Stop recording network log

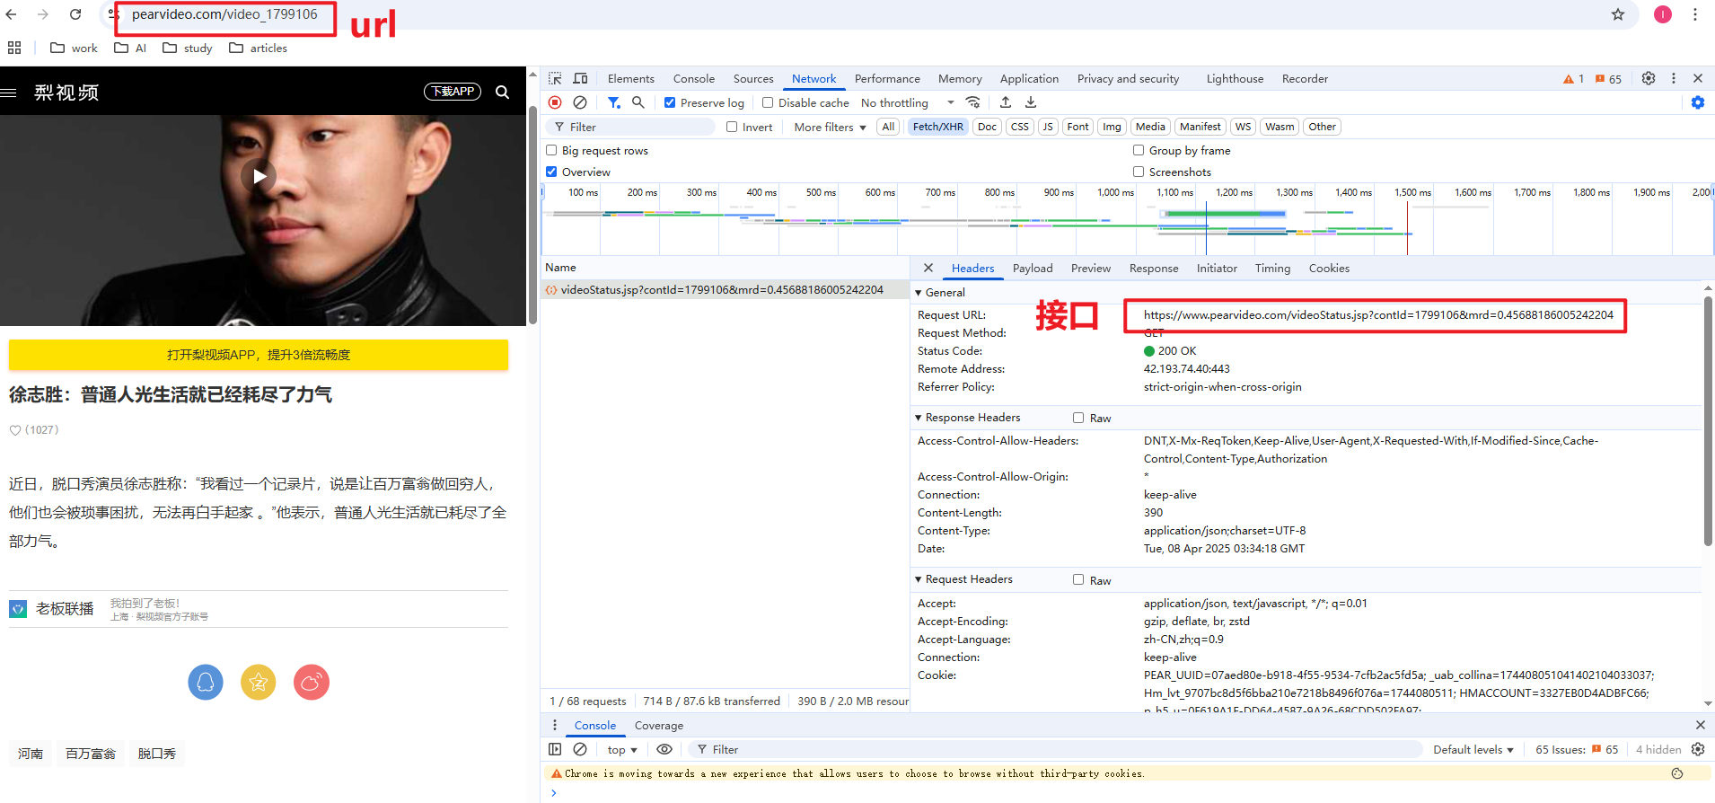coord(555,102)
